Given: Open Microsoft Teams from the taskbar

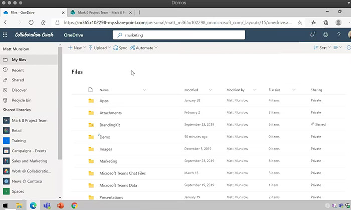Looking at the screenshot, I should click(x=47, y=205).
